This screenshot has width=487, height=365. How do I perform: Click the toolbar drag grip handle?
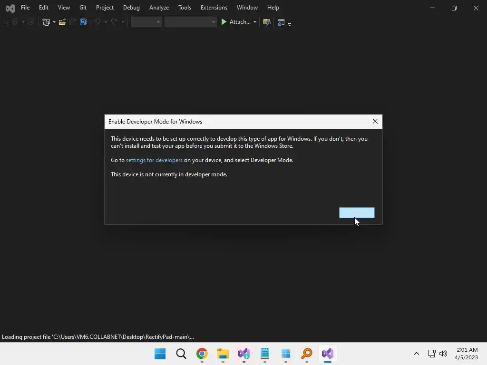coord(8,22)
